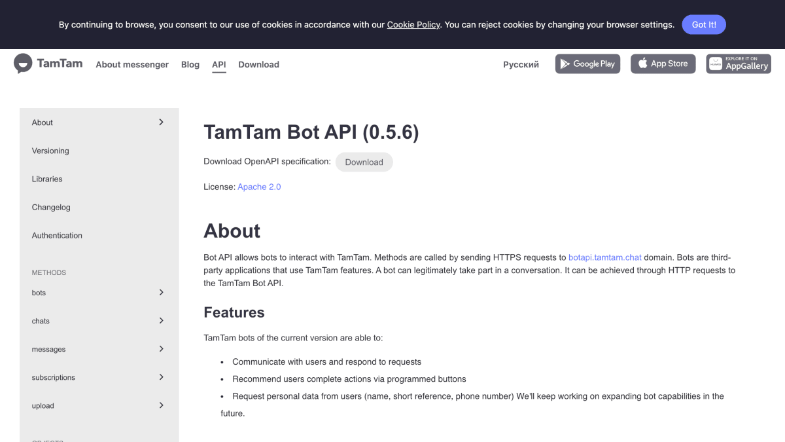Expand the subscriptions methods chevron
The width and height of the screenshot is (785, 442).
pos(161,377)
